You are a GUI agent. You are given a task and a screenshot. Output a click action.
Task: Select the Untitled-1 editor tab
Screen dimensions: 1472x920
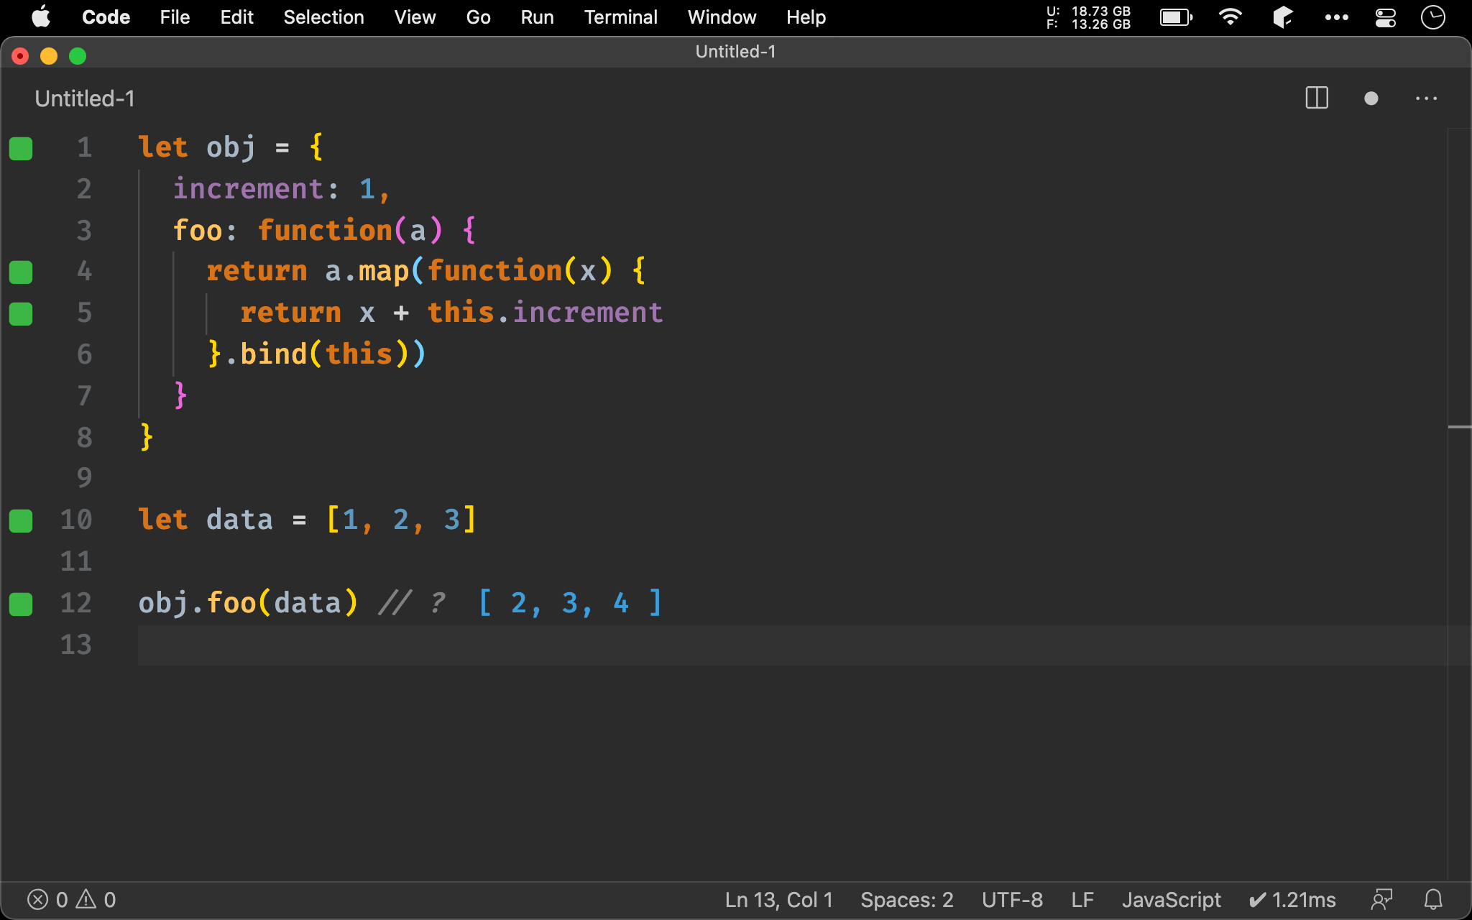click(85, 98)
